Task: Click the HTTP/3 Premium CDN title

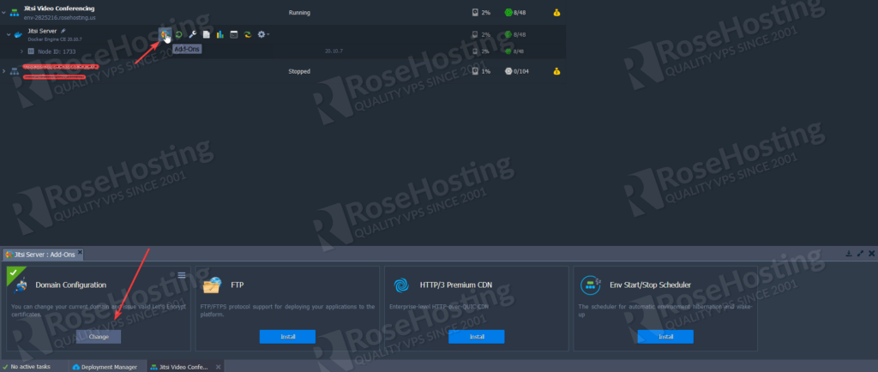Action: (x=456, y=285)
